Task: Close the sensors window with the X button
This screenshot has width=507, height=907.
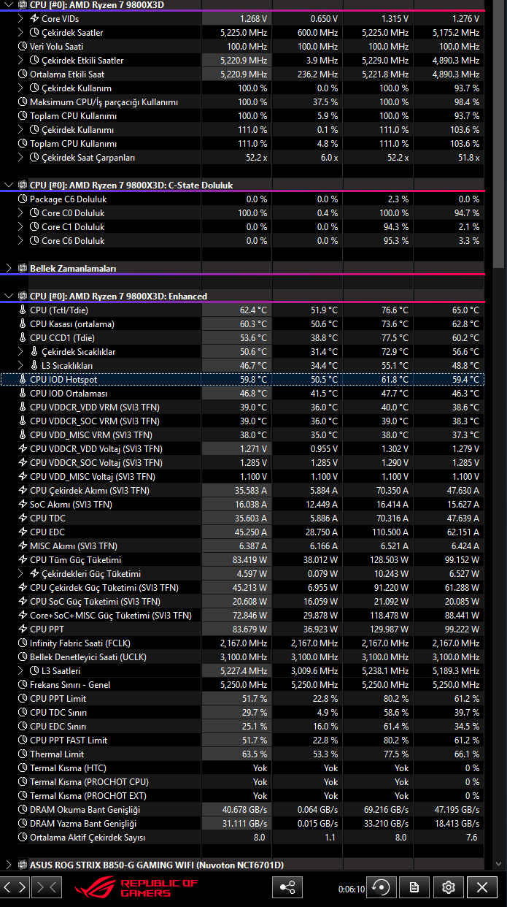Action: [x=482, y=887]
